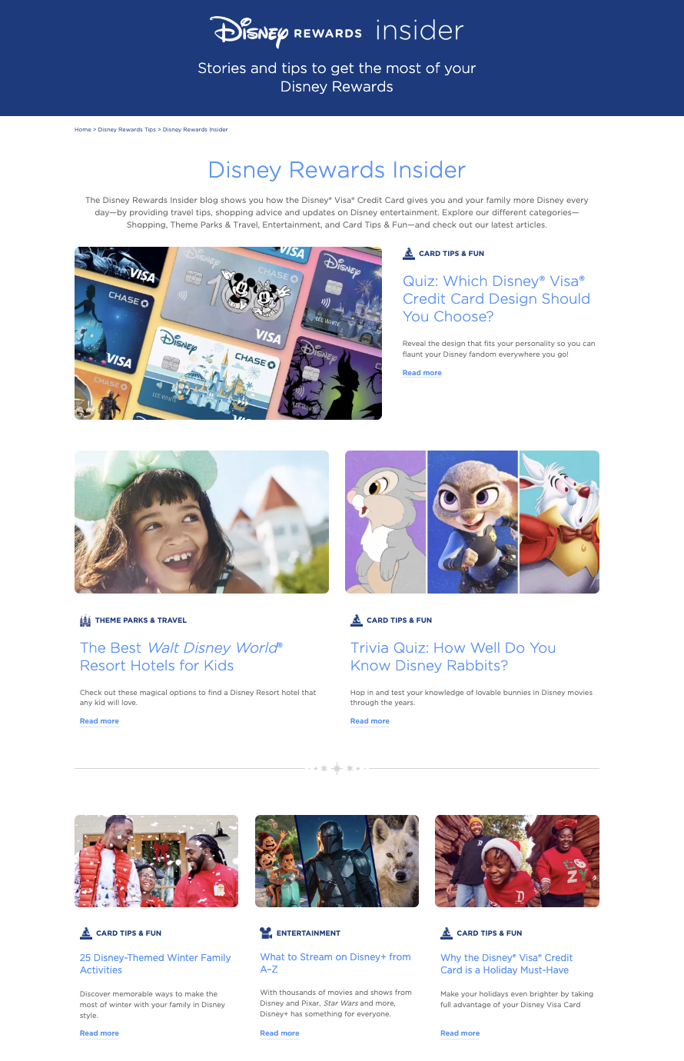
Task: Click the movie camera Entertainment icon
Action: (x=266, y=933)
